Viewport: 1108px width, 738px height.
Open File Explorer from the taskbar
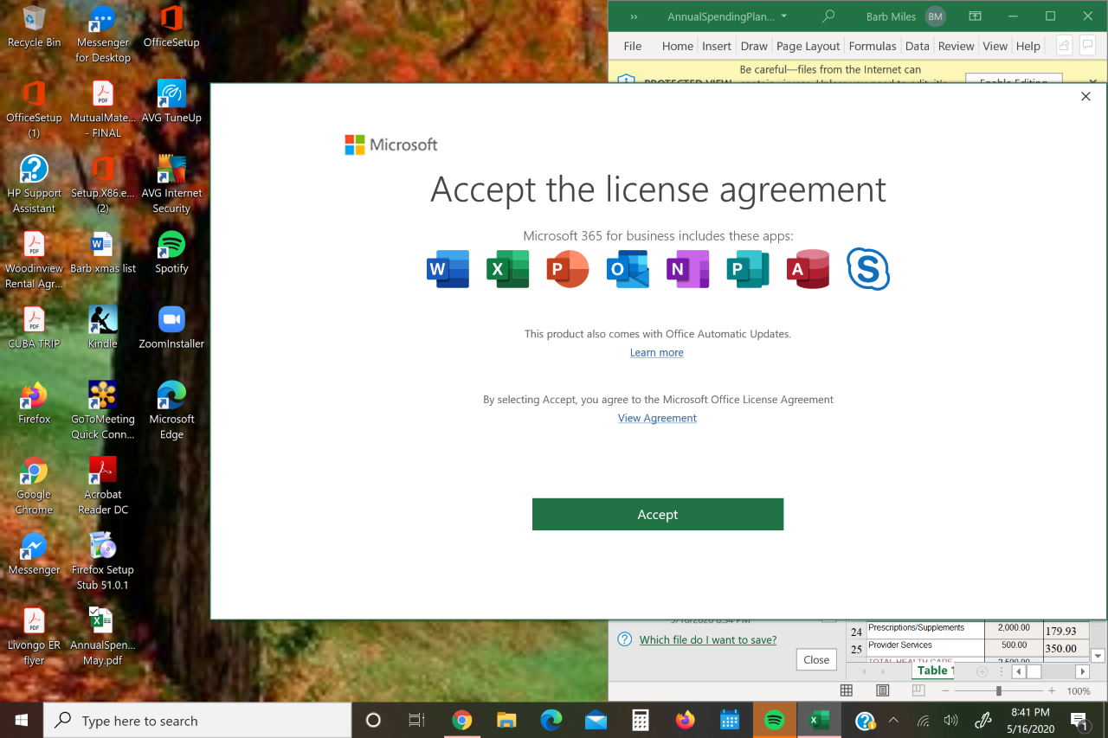[506, 720]
